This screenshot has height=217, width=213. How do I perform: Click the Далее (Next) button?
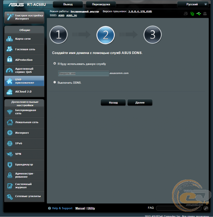point(140,103)
